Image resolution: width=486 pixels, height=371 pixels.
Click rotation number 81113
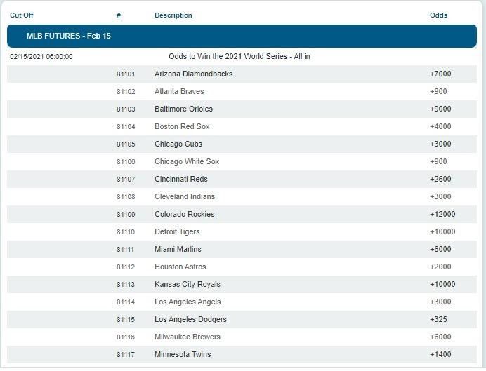click(x=126, y=285)
